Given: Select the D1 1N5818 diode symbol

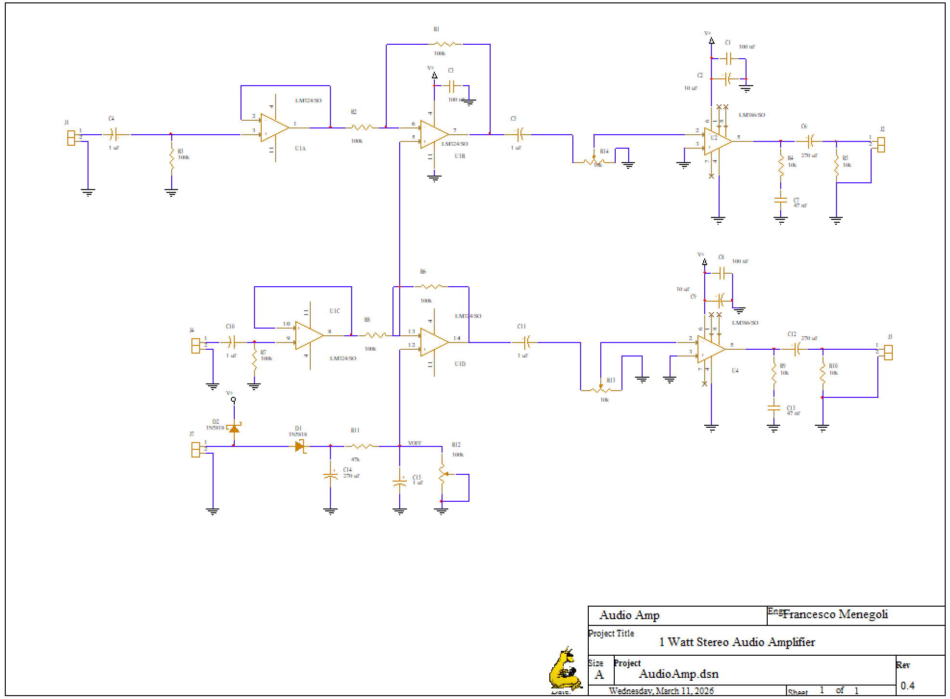Looking at the screenshot, I should coord(300,446).
